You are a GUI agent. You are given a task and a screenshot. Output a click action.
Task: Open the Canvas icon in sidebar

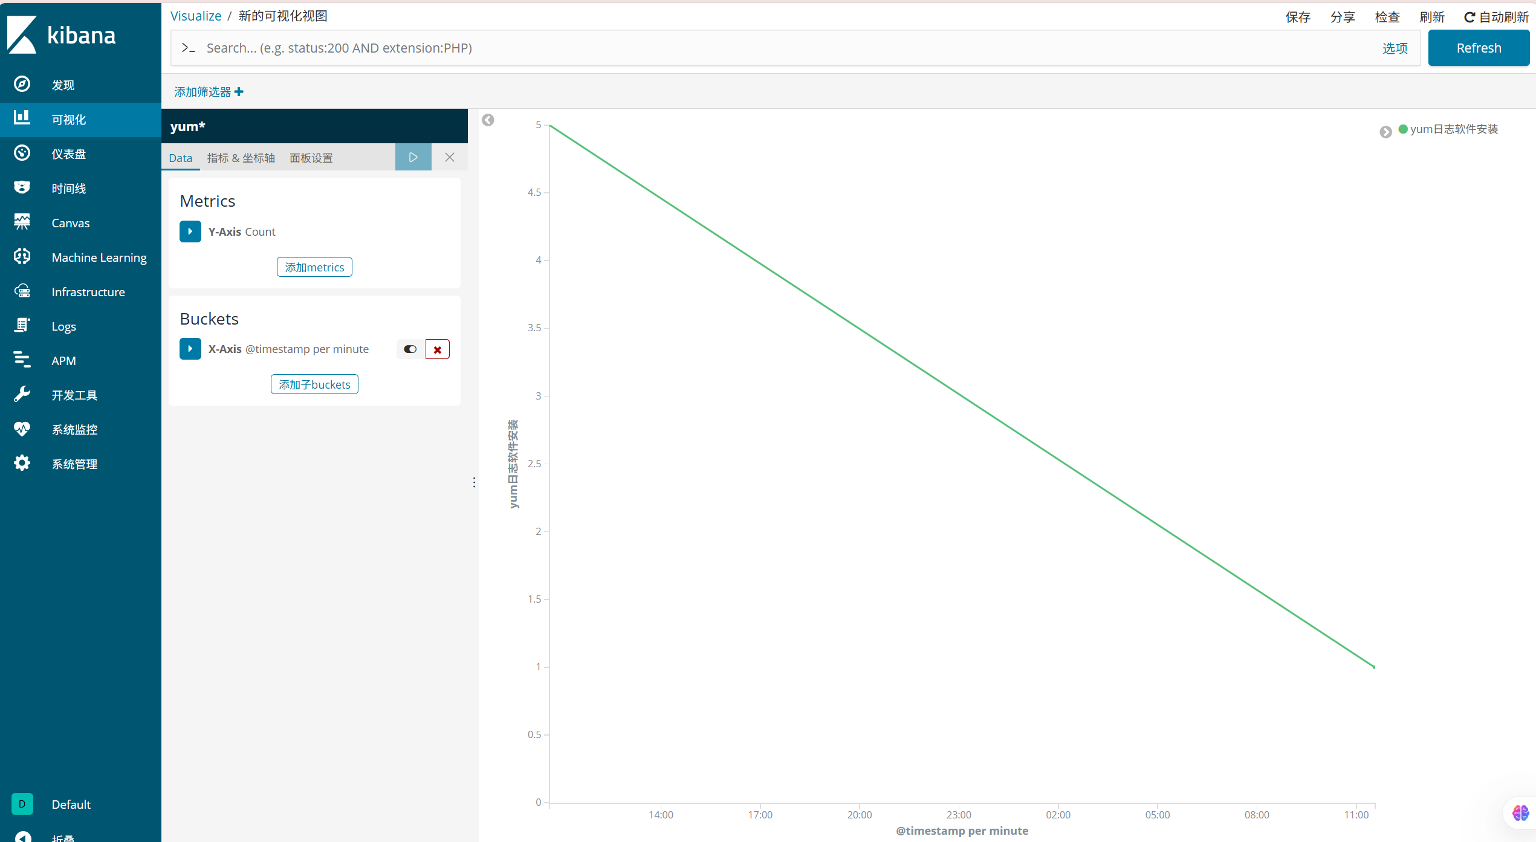[x=22, y=222]
